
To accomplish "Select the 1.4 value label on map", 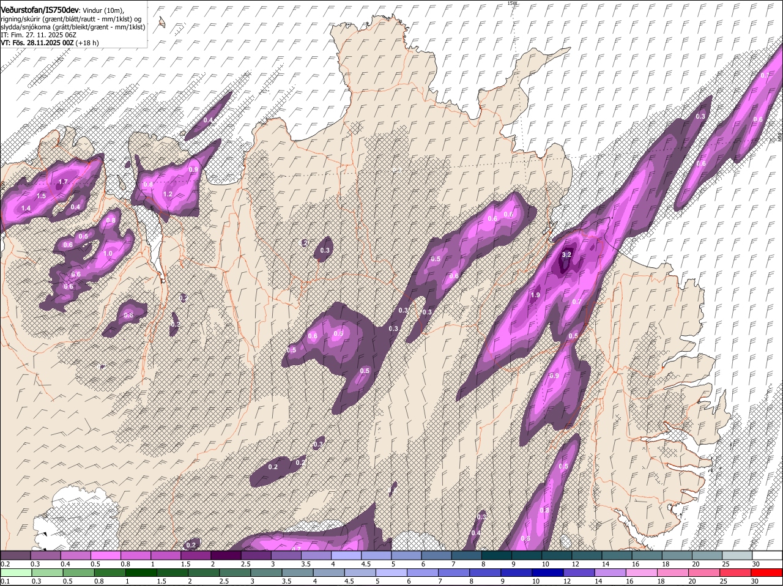I will pos(26,209).
